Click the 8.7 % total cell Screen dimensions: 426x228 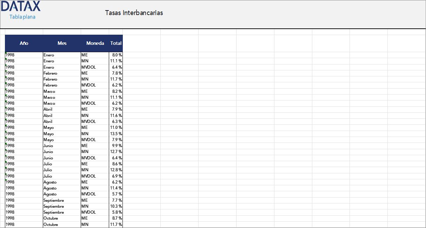(117, 218)
